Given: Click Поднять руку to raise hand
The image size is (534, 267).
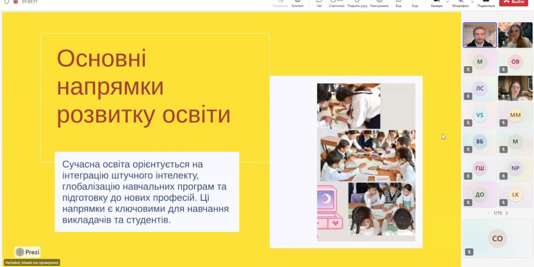Looking at the screenshot, I should click(x=357, y=3).
